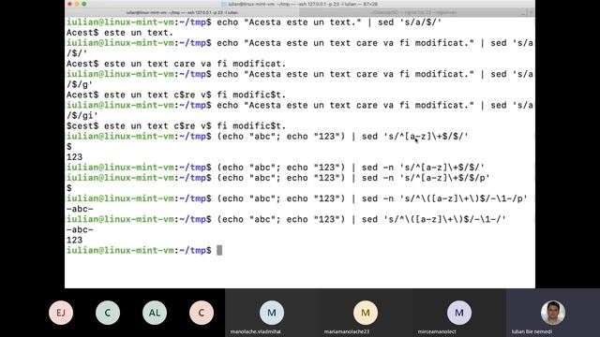Viewport: 600px width, 337px height.
Task: Open Iulian Ilie nemedi's photo tile
Action: 553,313
